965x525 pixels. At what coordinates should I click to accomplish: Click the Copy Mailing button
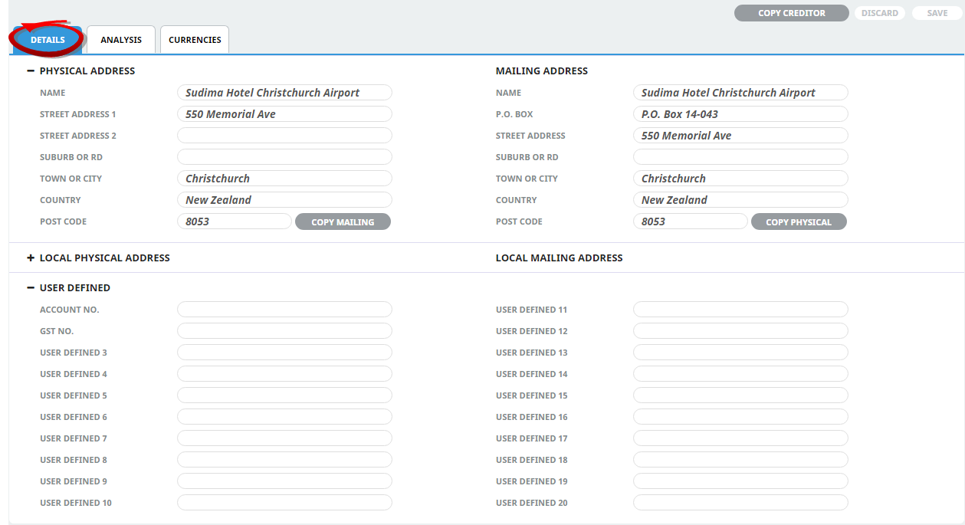point(343,222)
